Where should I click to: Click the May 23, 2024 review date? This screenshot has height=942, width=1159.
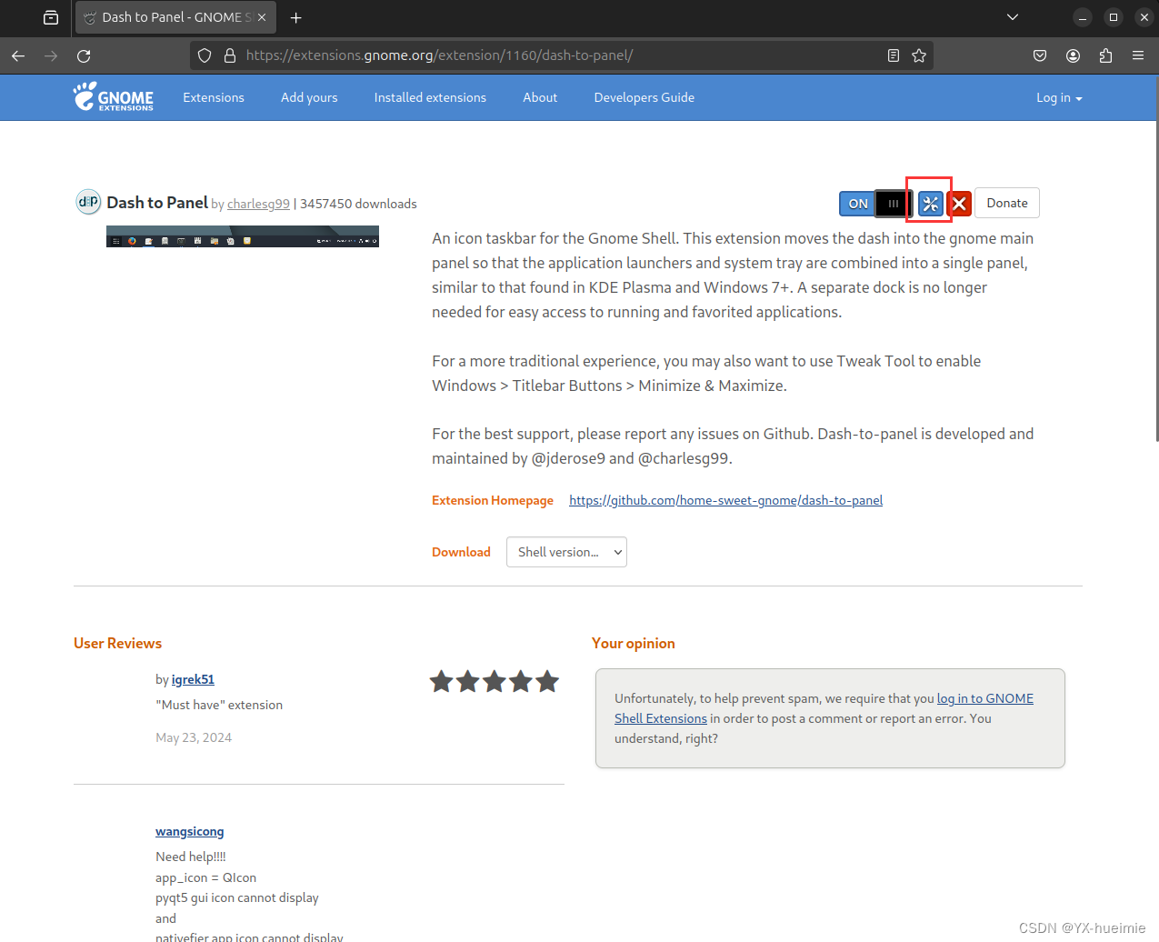pyautogui.click(x=194, y=737)
